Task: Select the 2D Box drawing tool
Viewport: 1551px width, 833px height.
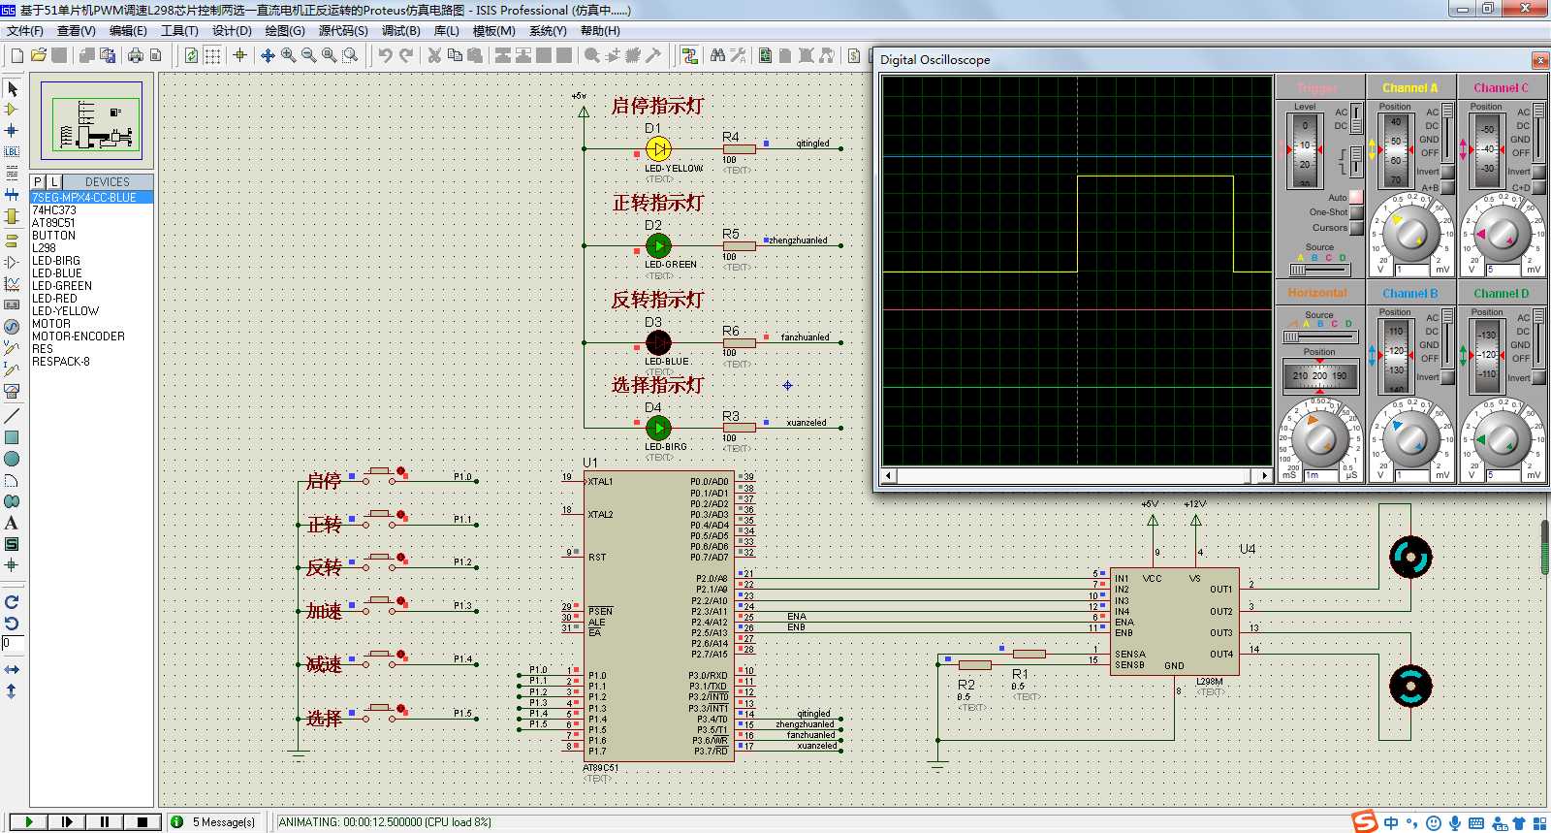Action: point(12,437)
